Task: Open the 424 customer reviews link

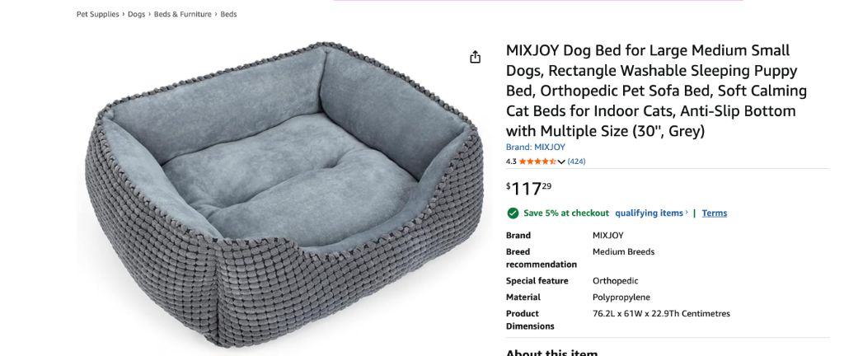Action: click(x=577, y=162)
